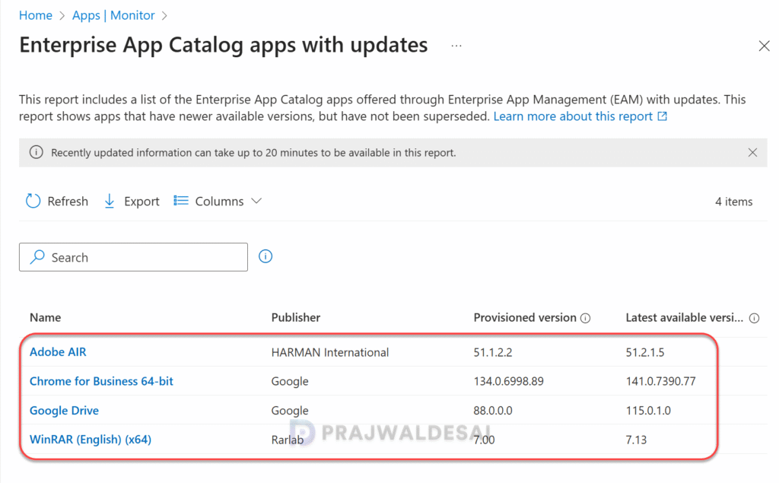Dismiss the recently updated information banner
The width and height of the screenshot is (779, 483).
[x=752, y=153]
